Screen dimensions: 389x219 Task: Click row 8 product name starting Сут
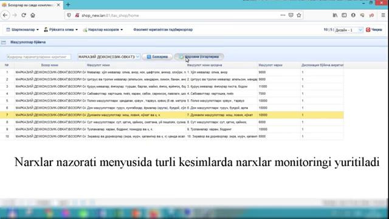pos(136,122)
